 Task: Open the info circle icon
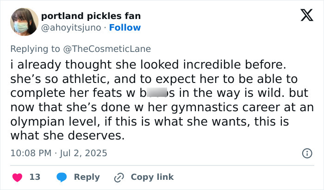coord(306,153)
